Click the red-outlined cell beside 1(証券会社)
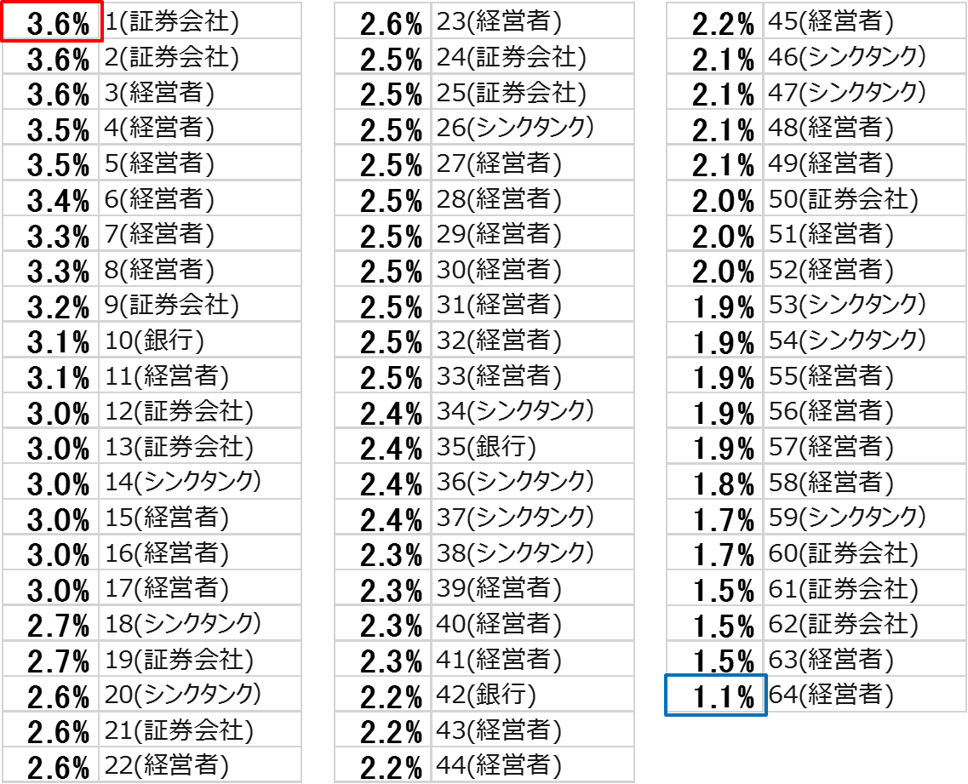 coord(52,21)
